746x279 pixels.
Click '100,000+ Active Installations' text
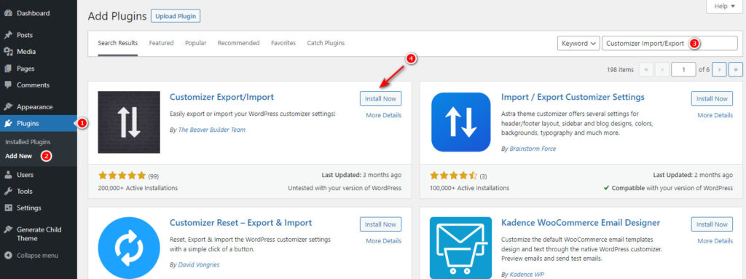[x=470, y=188]
